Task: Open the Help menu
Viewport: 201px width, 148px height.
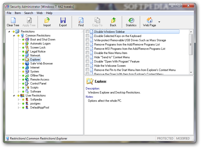Action: coord(49,13)
